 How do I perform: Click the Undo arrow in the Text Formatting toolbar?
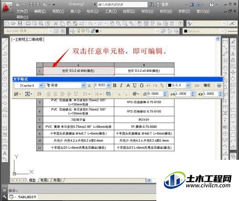[x=148, y=86]
